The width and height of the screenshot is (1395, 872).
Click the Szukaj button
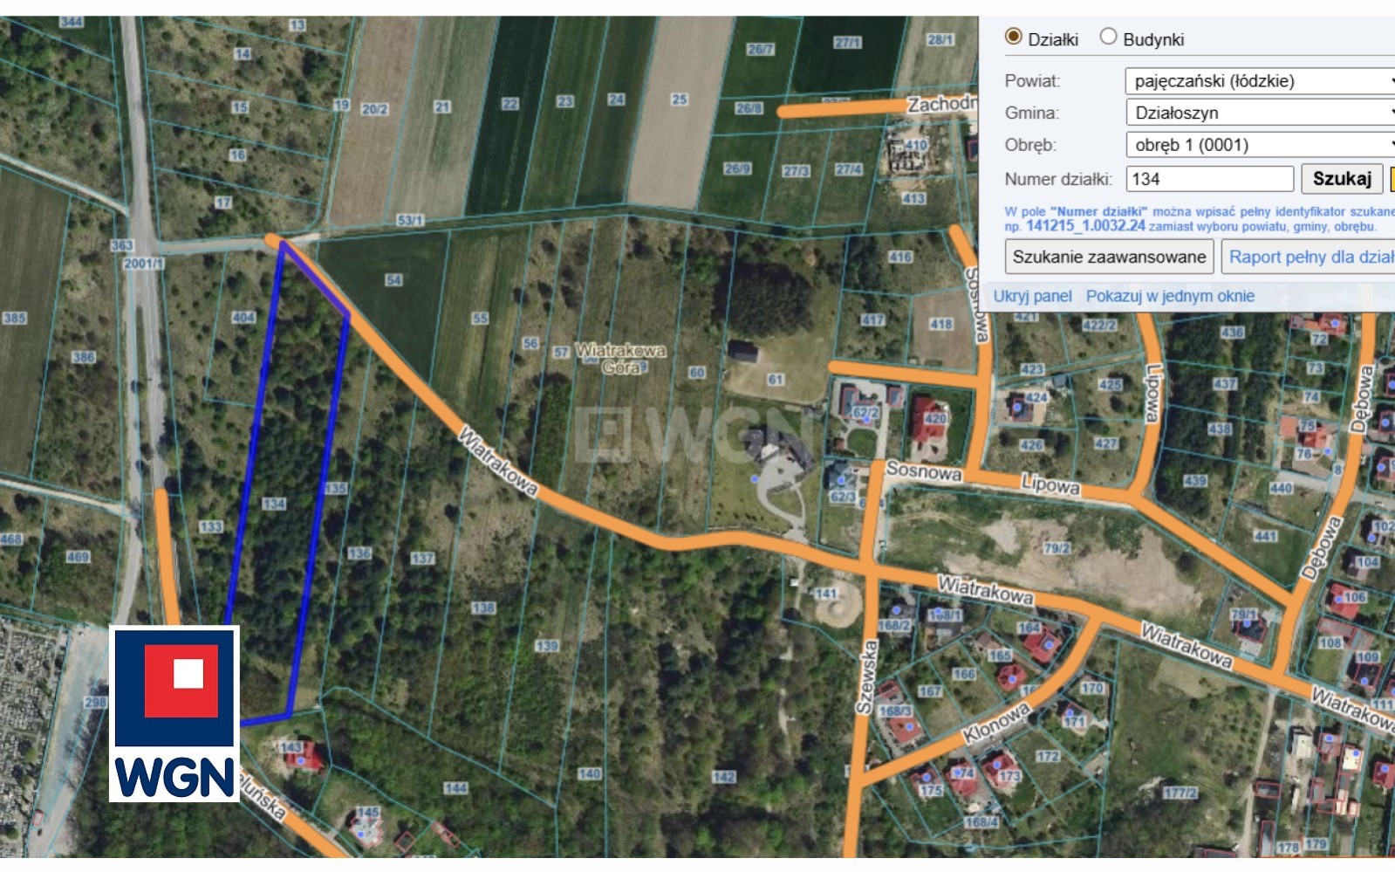pyautogui.click(x=1342, y=179)
